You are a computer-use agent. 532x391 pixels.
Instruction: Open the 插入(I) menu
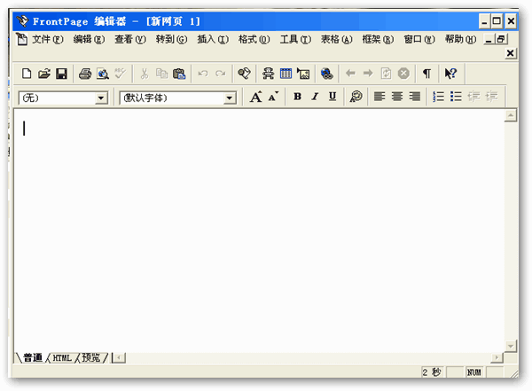click(213, 39)
